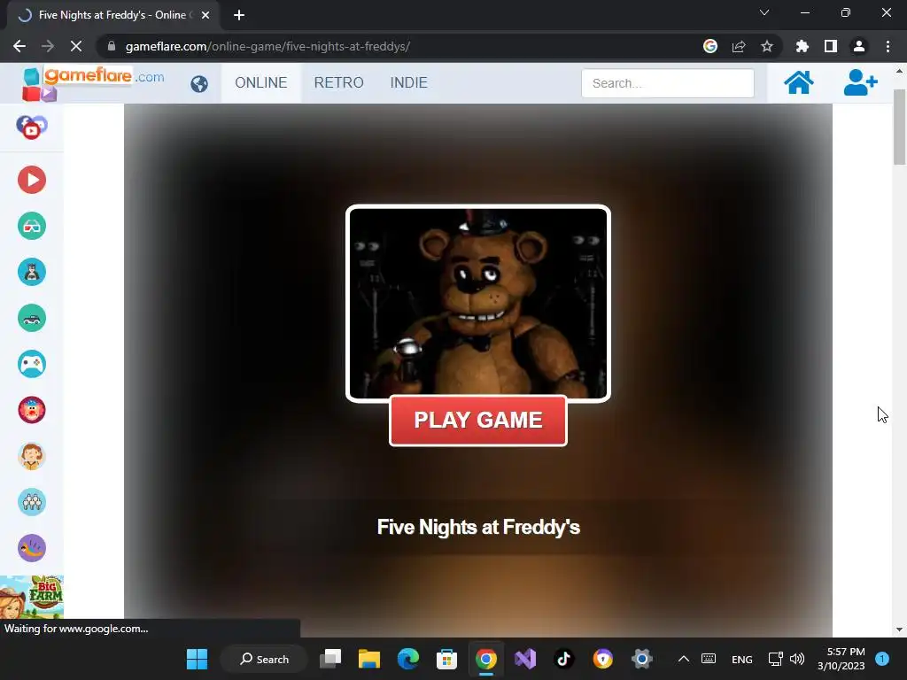Image resolution: width=907 pixels, height=680 pixels.
Task: Open Visual Studio from the taskbar
Action: [x=525, y=659]
